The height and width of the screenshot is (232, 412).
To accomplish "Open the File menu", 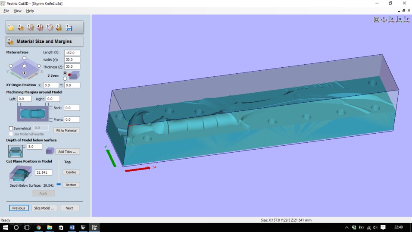I will [6, 11].
